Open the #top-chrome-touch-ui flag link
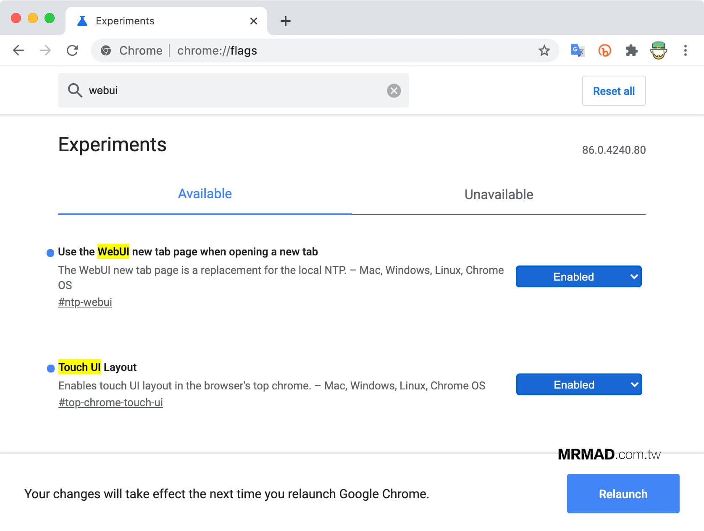704x531 pixels. coord(110,402)
